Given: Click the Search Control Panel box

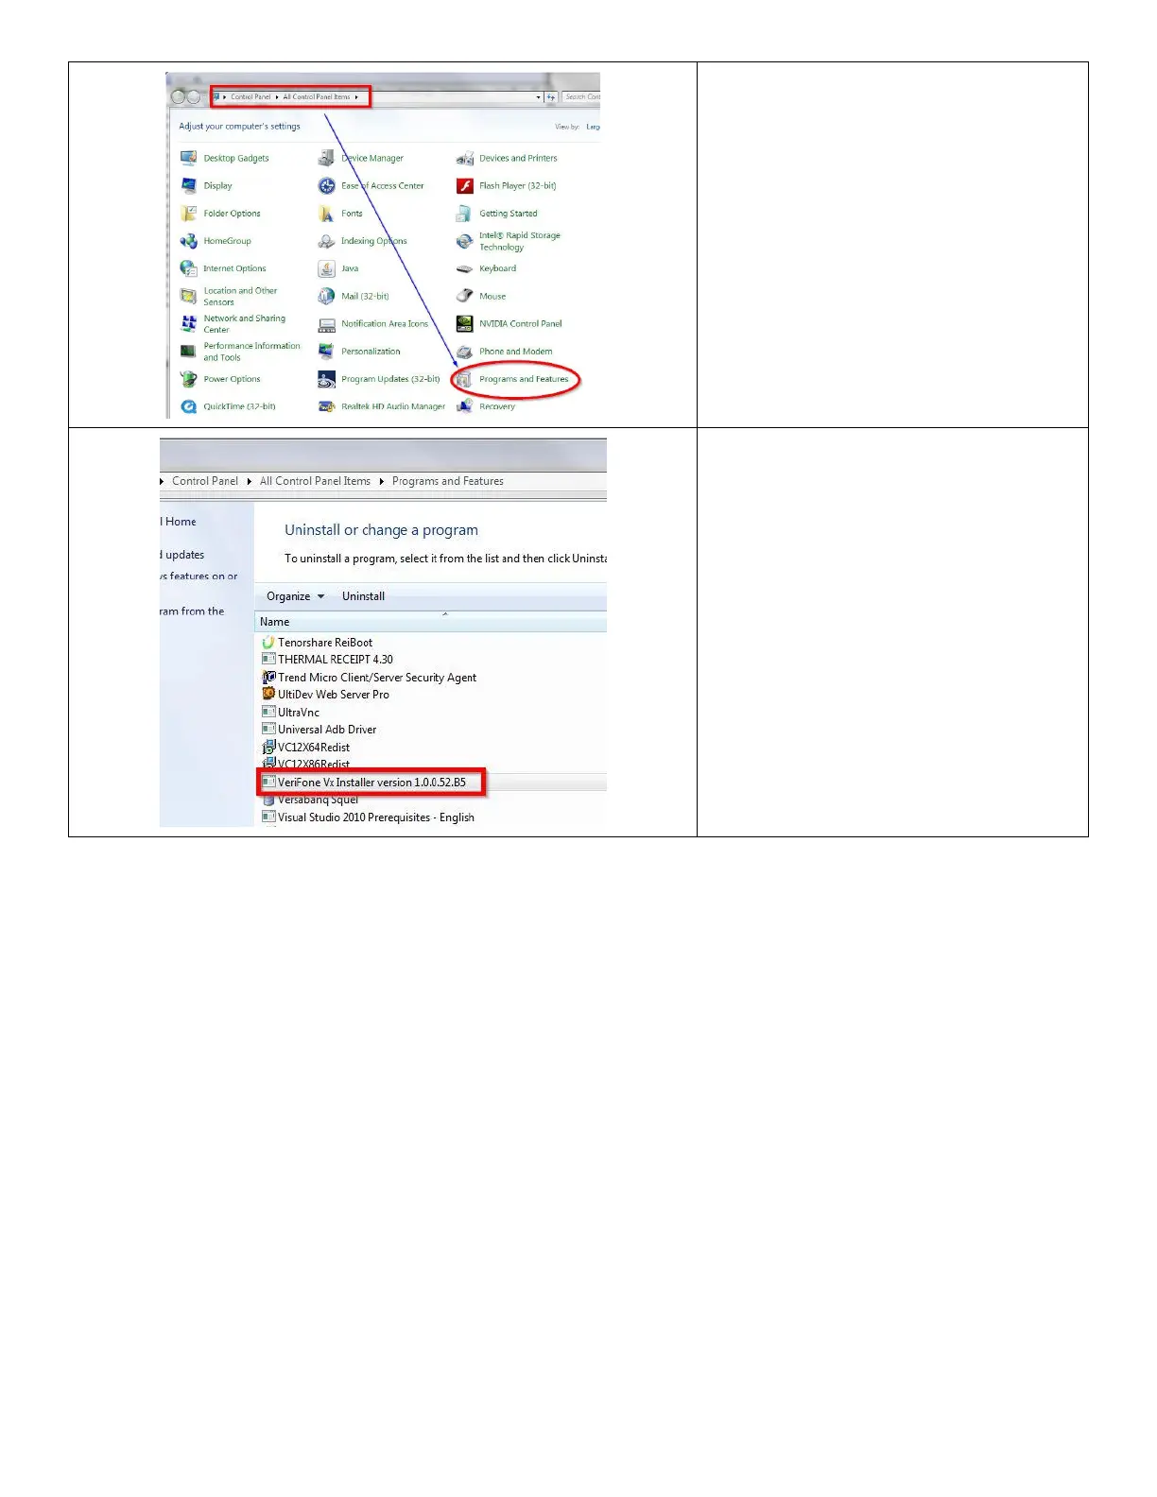Looking at the screenshot, I should (x=581, y=96).
